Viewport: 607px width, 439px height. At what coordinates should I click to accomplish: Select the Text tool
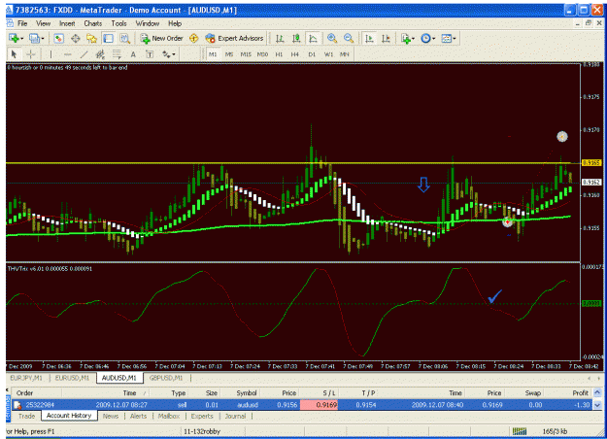133,54
